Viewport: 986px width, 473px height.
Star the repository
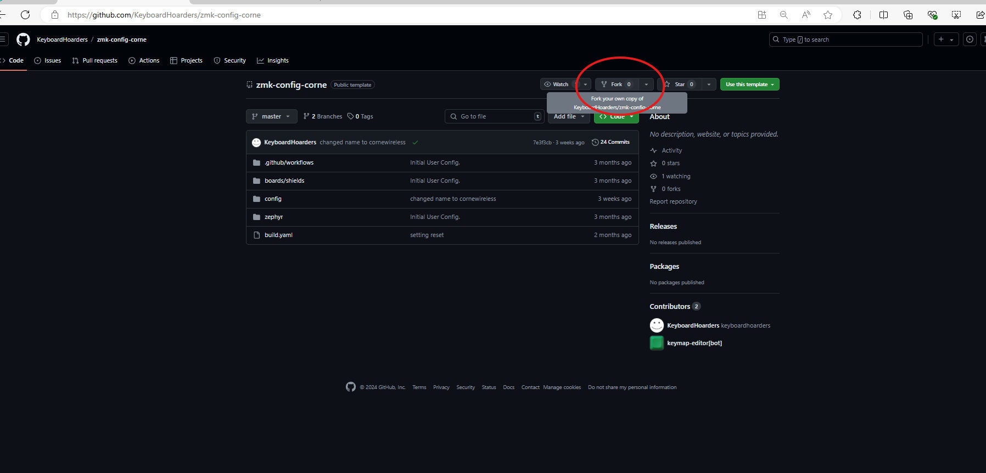pyautogui.click(x=680, y=85)
